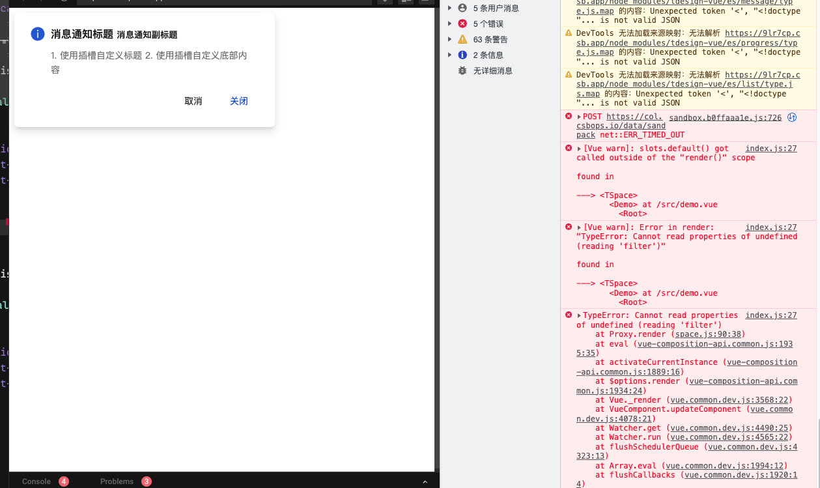Show only 2 条信息 entries
This screenshot has width=820, height=488.
488,55
